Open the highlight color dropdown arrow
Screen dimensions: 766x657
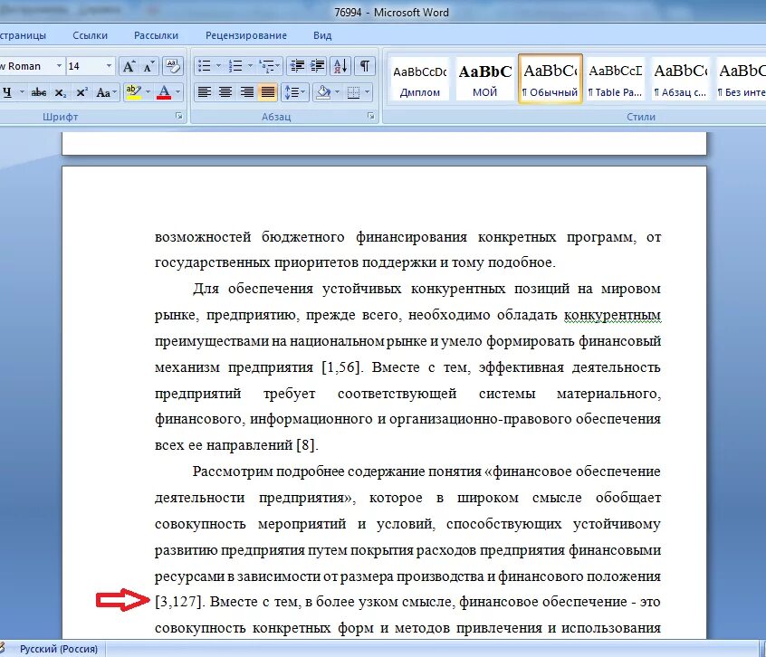[x=148, y=92]
